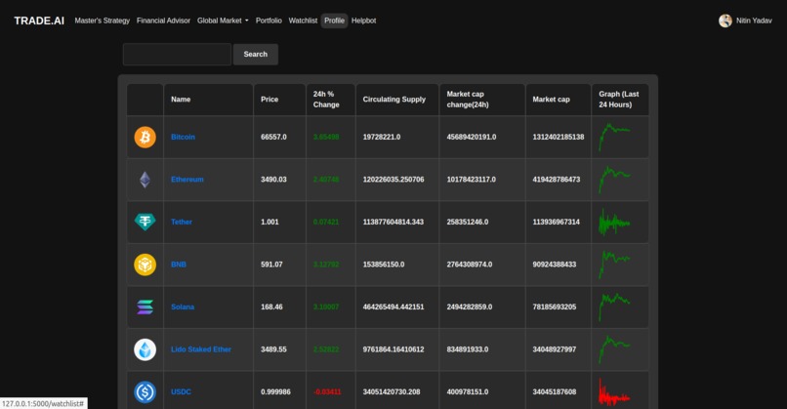Open the Master's Strategy page

[102, 20]
